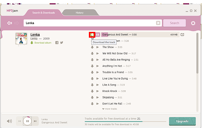Select The Show track title

pos(108,47)
